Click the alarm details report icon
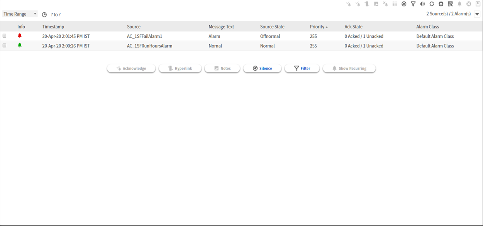Viewport: 483px width, 226px height. [x=450, y=4]
